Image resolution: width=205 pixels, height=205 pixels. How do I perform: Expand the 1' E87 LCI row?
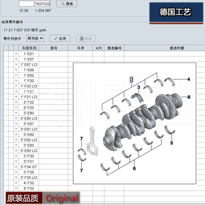click(x=16, y=64)
